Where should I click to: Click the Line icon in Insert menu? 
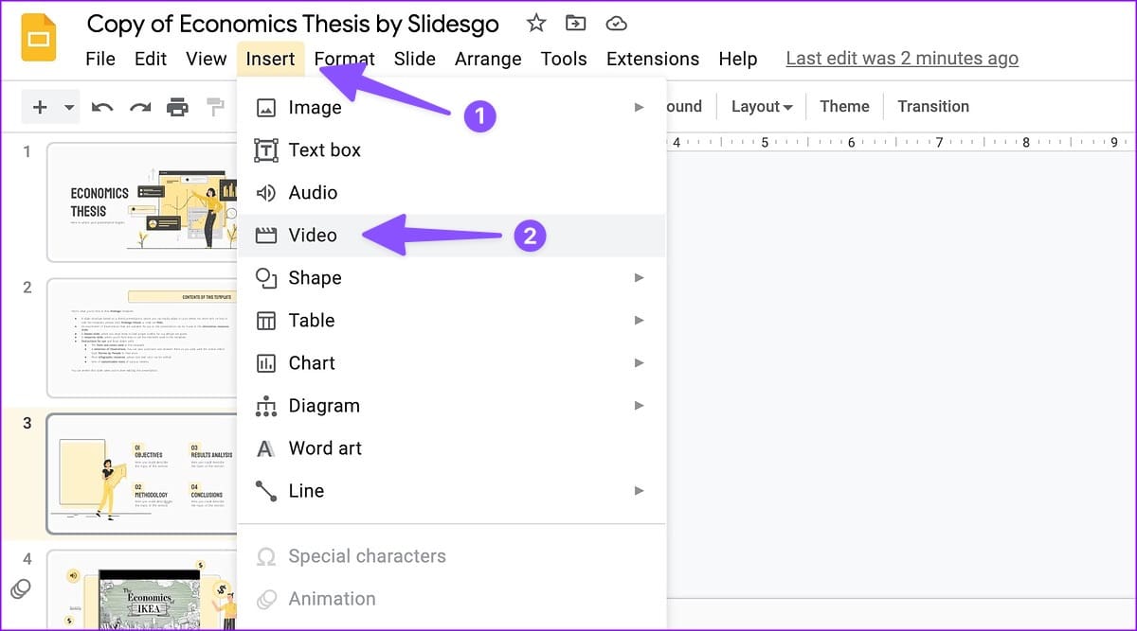pyautogui.click(x=266, y=491)
